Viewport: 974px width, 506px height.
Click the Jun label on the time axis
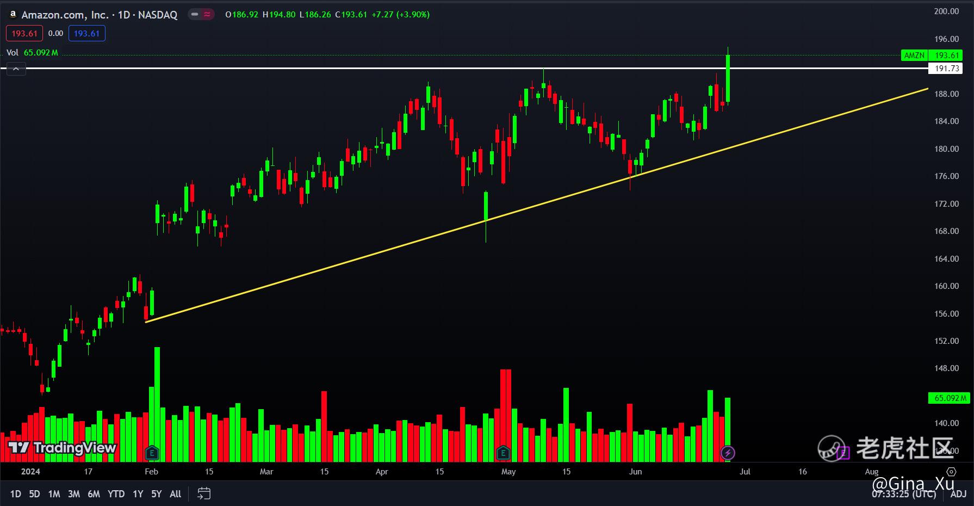click(x=635, y=472)
